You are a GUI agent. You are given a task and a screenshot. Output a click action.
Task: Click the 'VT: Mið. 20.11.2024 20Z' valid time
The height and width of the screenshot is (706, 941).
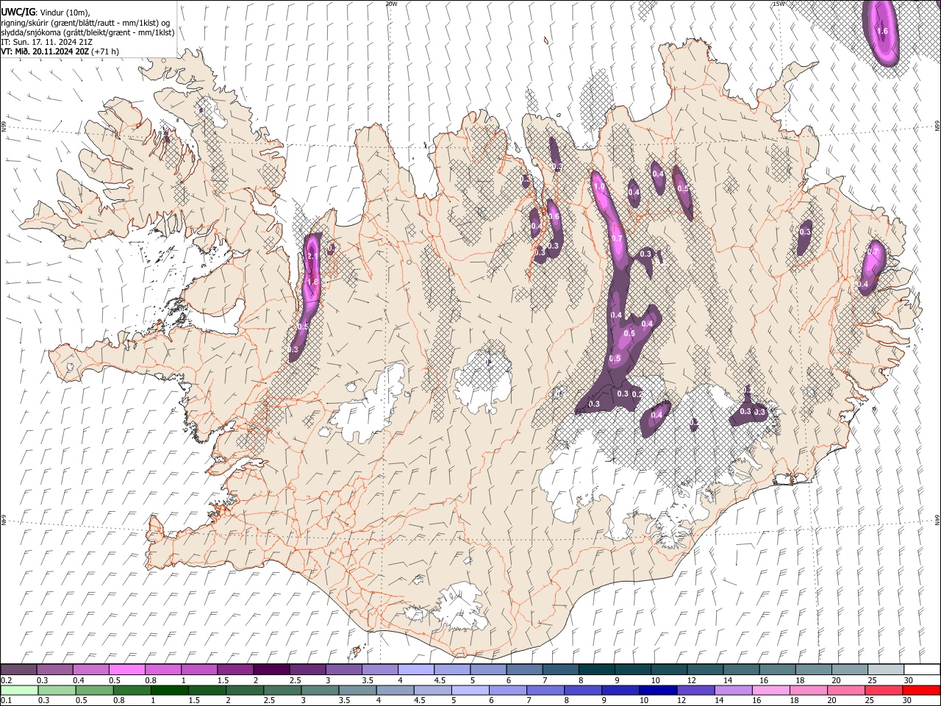click(x=45, y=51)
